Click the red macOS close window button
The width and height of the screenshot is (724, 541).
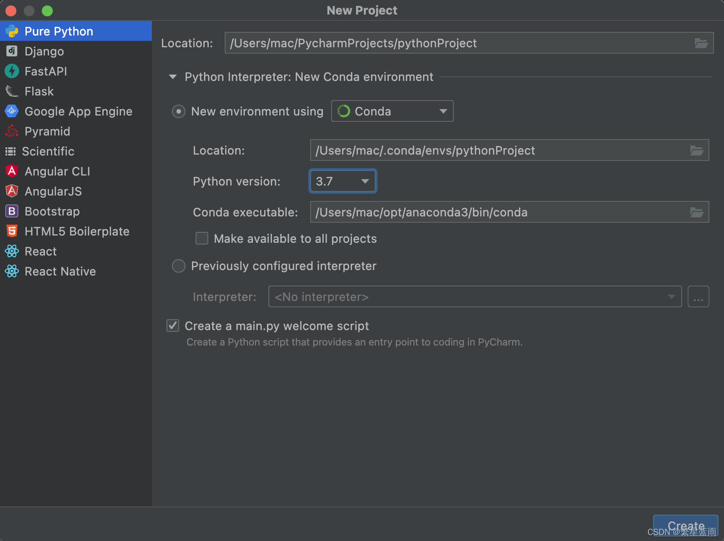pos(11,10)
